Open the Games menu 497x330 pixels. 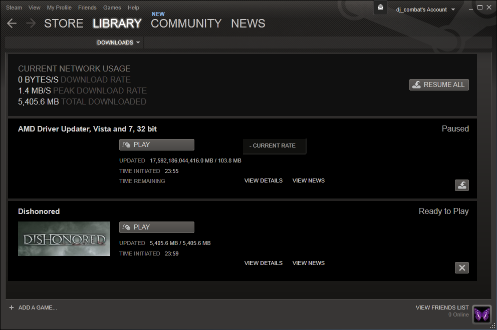click(x=112, y=7)
